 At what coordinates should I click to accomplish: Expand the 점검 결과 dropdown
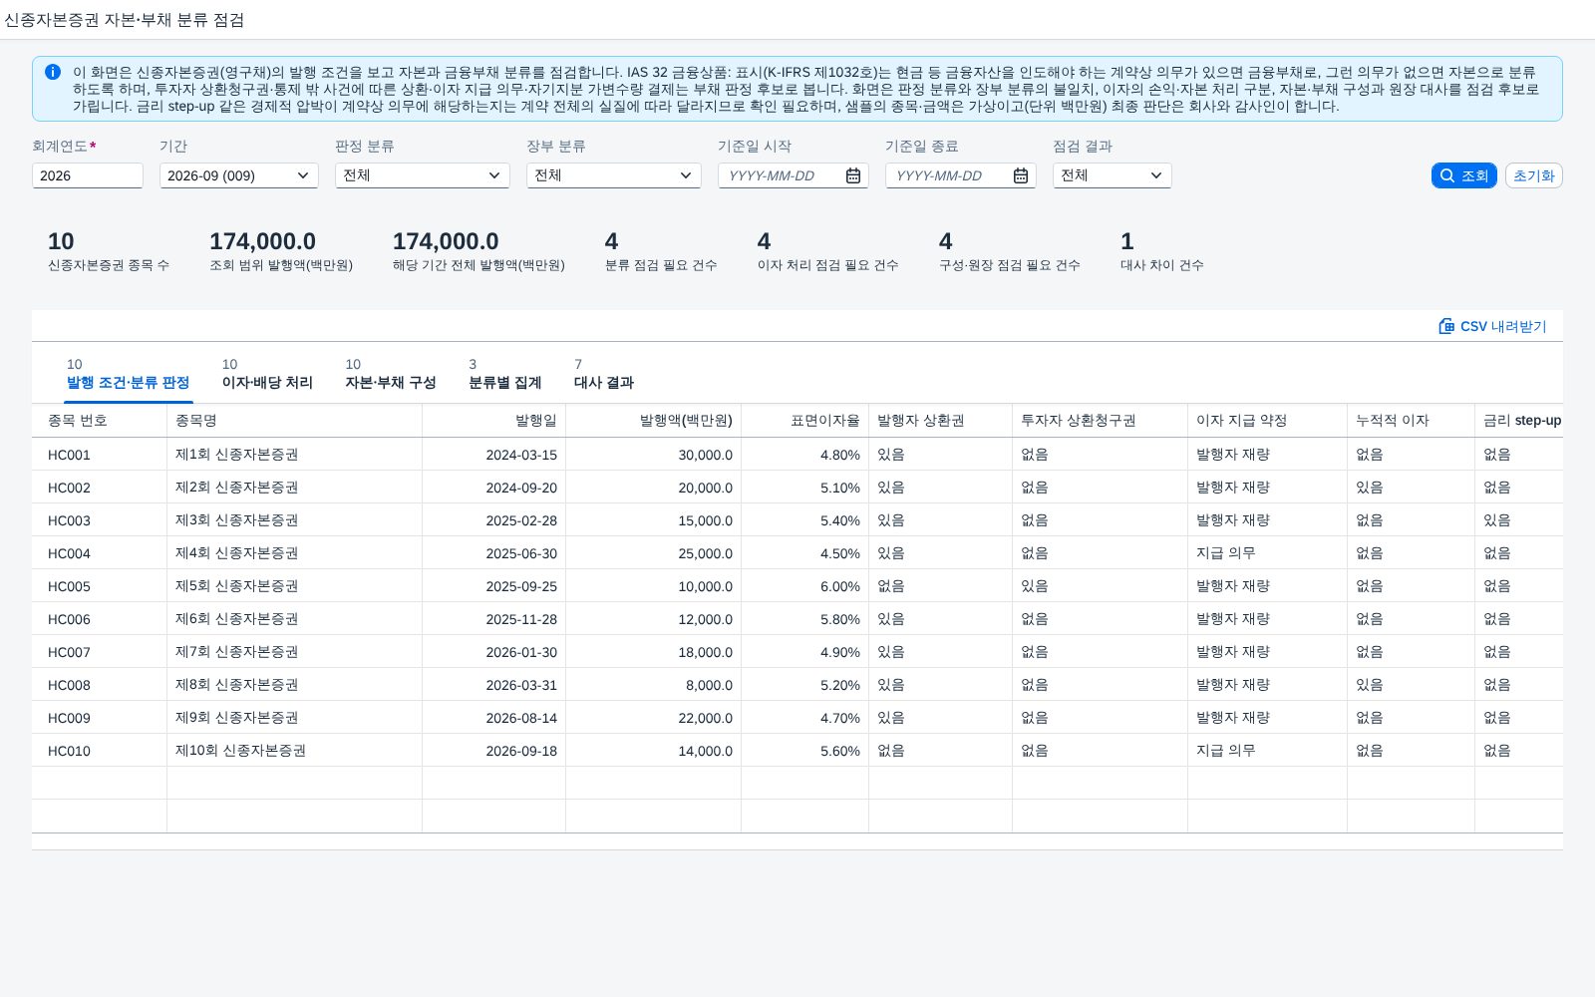pyautogui.click(x=1156, y=175)
